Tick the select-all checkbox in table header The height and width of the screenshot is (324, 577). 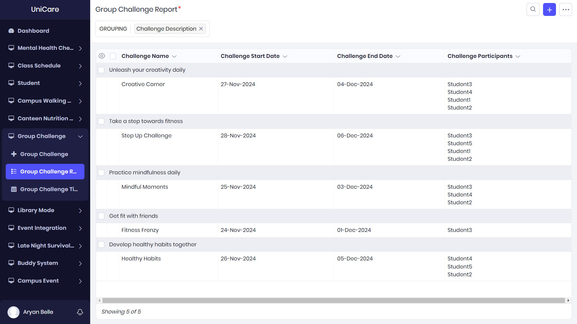(113, 56)
